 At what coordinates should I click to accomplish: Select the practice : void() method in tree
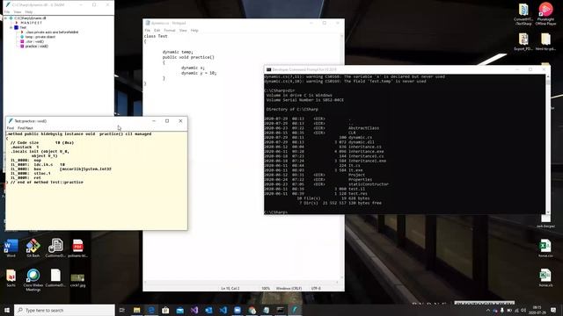tap(36, 47)
